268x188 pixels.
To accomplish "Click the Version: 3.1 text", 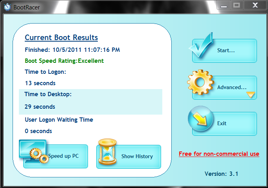I will (x=221, y=174).
